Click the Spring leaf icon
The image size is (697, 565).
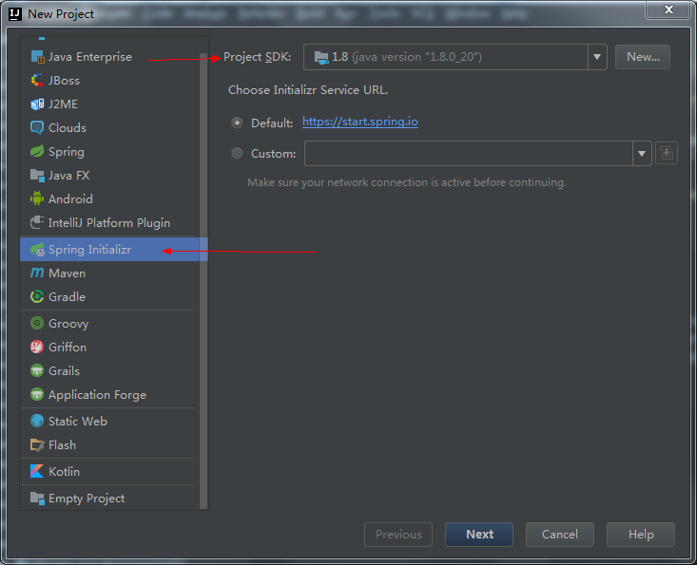37,152
